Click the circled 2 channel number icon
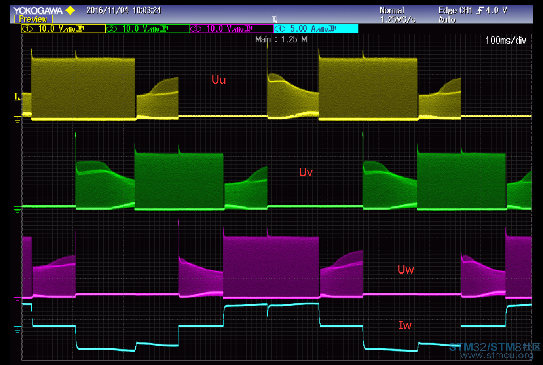The width and height of the screenshot is (543, 365). click(x=112, y=29)
